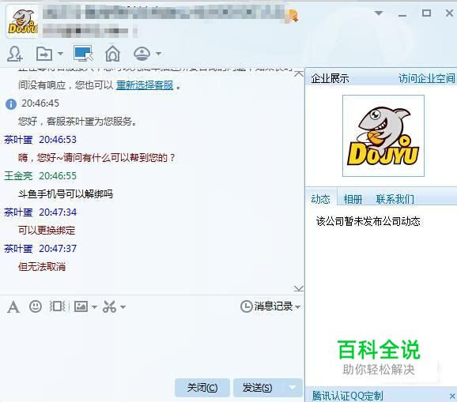This screenshot has height=402, width=457.
Task: Start remote desktop screen sharing icon
Action: click(x=83, y=53)
